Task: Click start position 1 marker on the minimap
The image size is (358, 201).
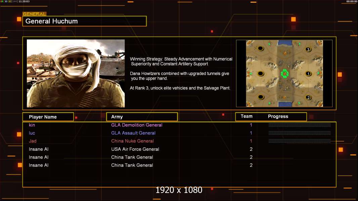Action: click(x=308, y=73)
